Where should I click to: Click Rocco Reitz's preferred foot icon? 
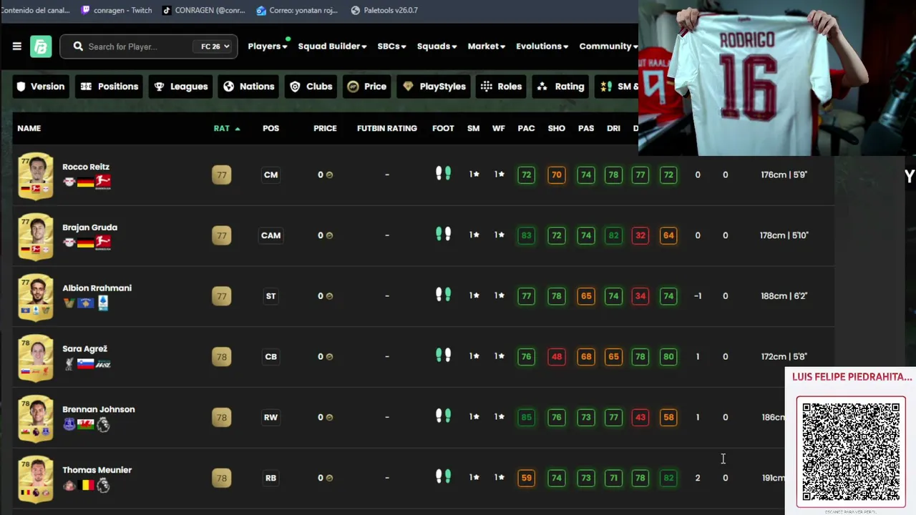coord(443,174)
